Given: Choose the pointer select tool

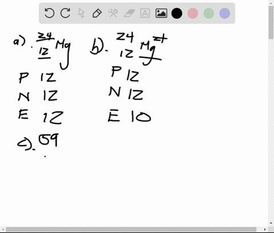Looking at the screenshot, I should [x=81, y=13].
